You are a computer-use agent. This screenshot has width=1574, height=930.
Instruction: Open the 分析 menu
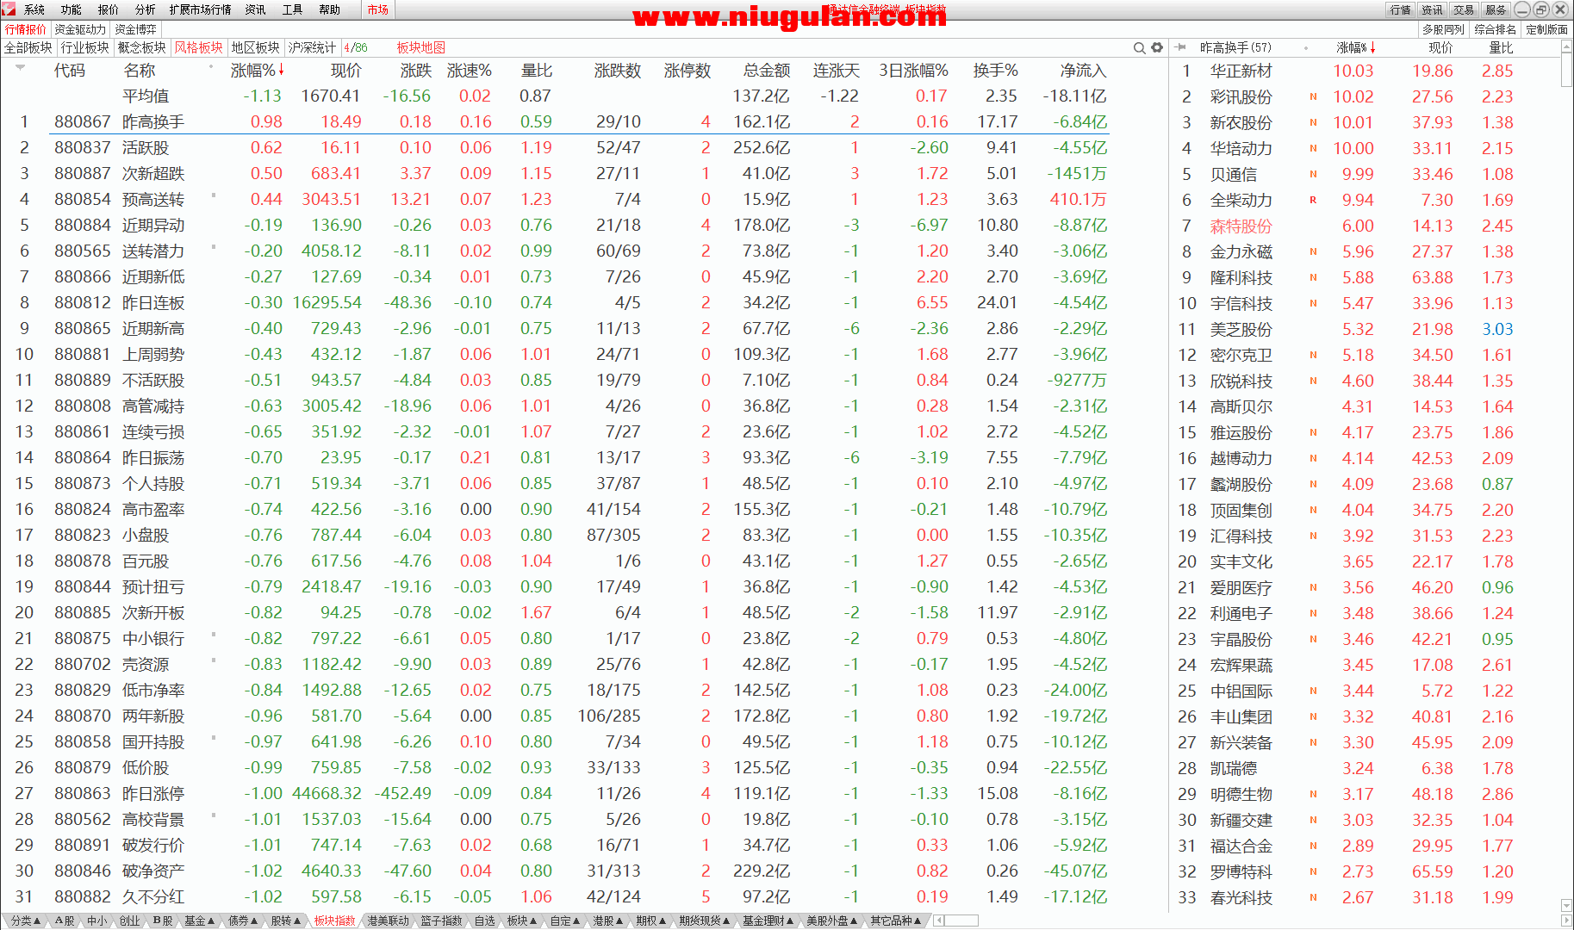[145, 9]
